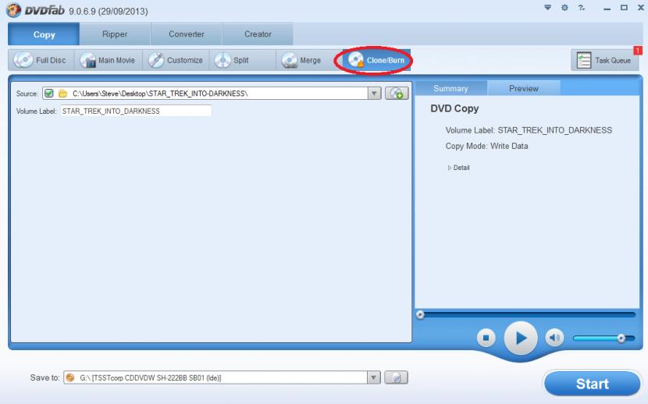This screenshot has width=648, height=404.
Task: Open the Summary tab
Action: 450,88
